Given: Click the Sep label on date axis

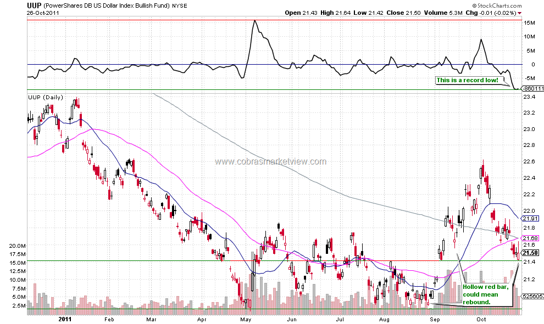Looking at the screenshot, I should [x=435, y=319].
